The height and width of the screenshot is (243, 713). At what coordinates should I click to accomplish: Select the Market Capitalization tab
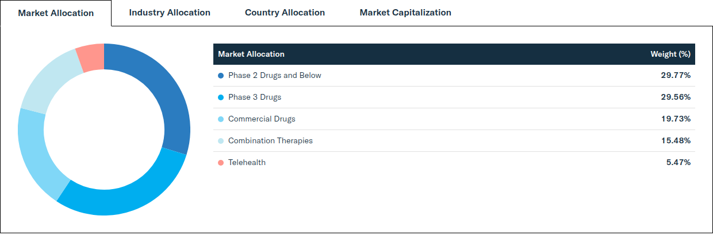coord(405,13)
